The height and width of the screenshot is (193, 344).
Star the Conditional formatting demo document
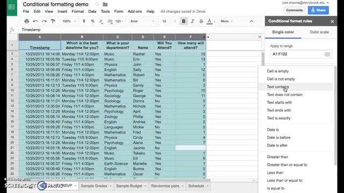(97, 4)
